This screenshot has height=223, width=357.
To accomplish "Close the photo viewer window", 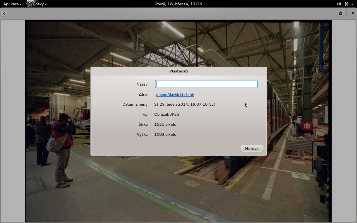I will [353, 13].
